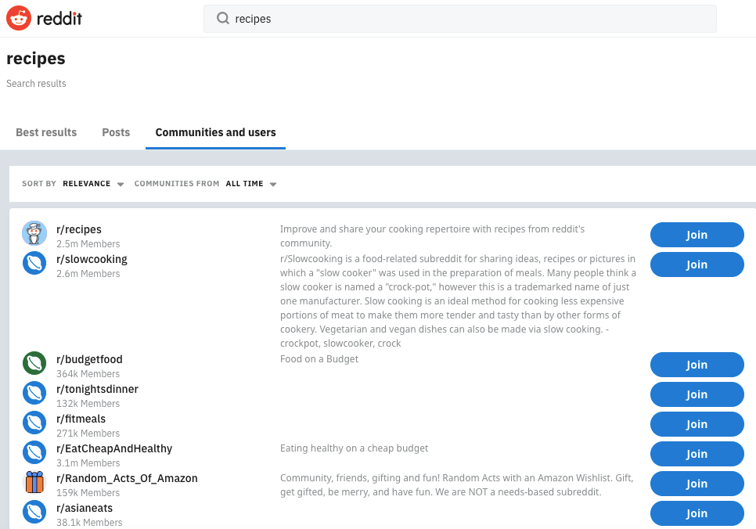The width and height of the screenshot is (756, 529).
Task: Open the r/slowcooking community avatar
Action: pos(34,263)
